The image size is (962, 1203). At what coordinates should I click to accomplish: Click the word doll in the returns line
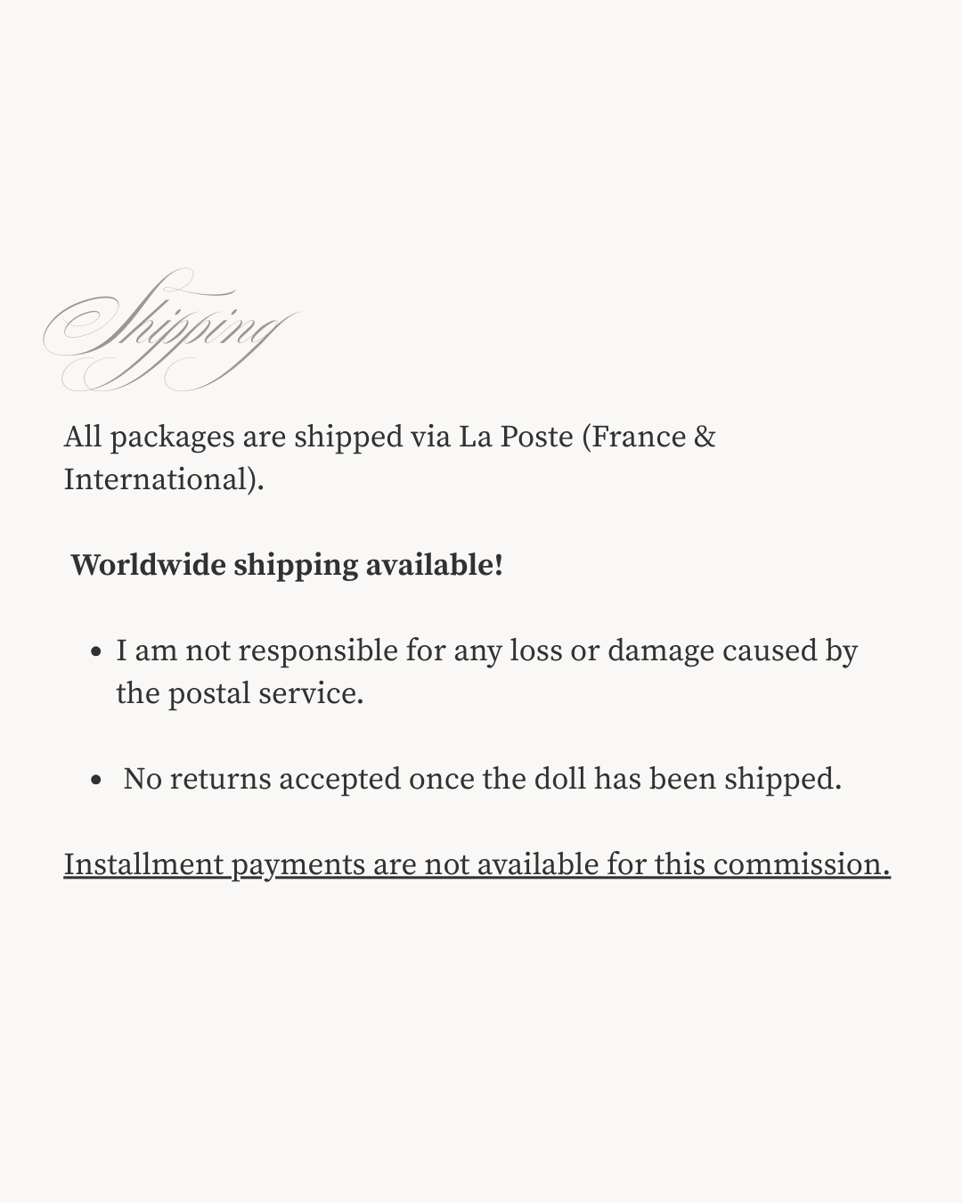point(560,779)
